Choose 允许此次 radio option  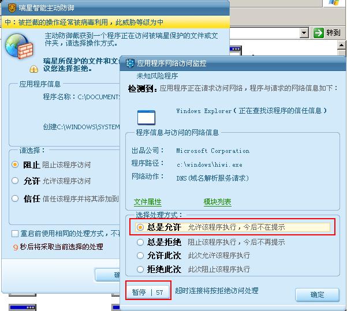pos(140,256)
